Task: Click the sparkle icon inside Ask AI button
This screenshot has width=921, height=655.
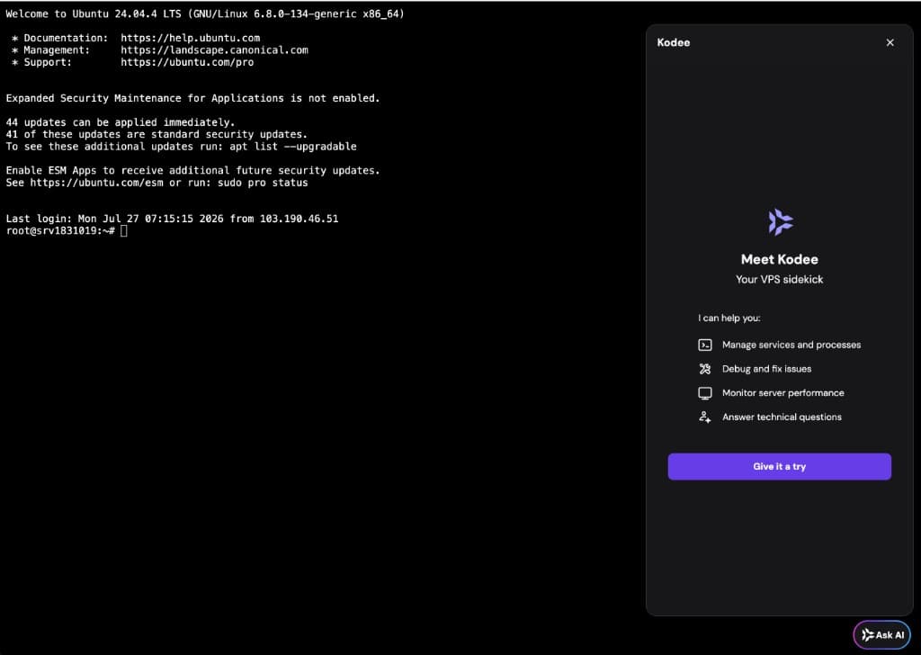Action: click(868, 635)
